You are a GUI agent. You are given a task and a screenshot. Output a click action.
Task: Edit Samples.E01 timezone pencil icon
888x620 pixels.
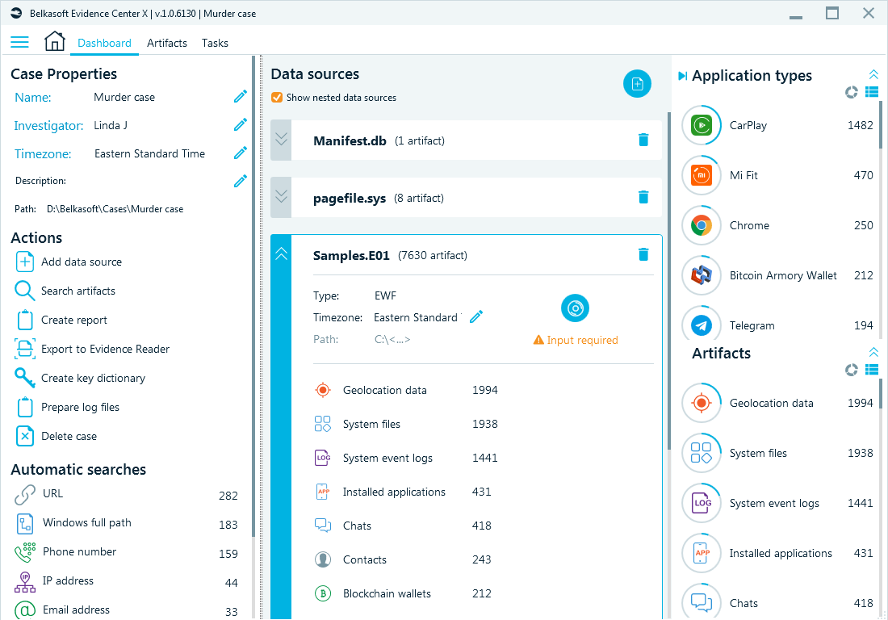tap(476, 316)
